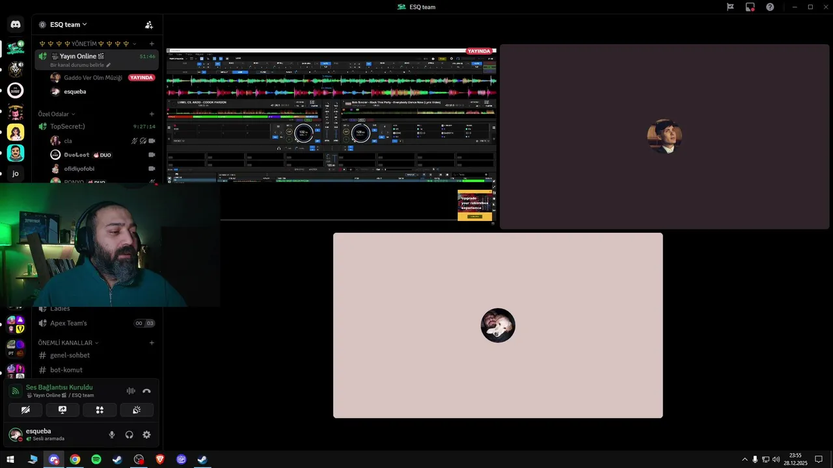This screenshot has width=833, height=468.
Task: Click the Discord help question mark icon
Action: [x=770, y=7]
